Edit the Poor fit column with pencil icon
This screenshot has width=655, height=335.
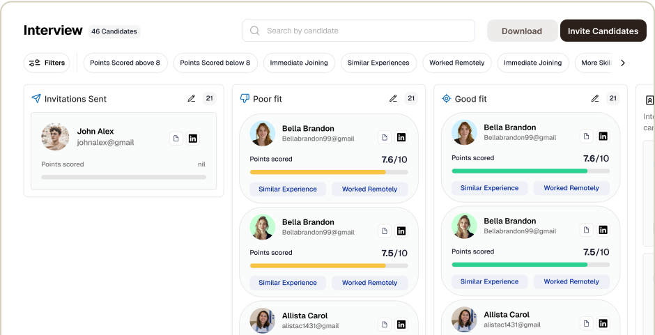(393, 99)
